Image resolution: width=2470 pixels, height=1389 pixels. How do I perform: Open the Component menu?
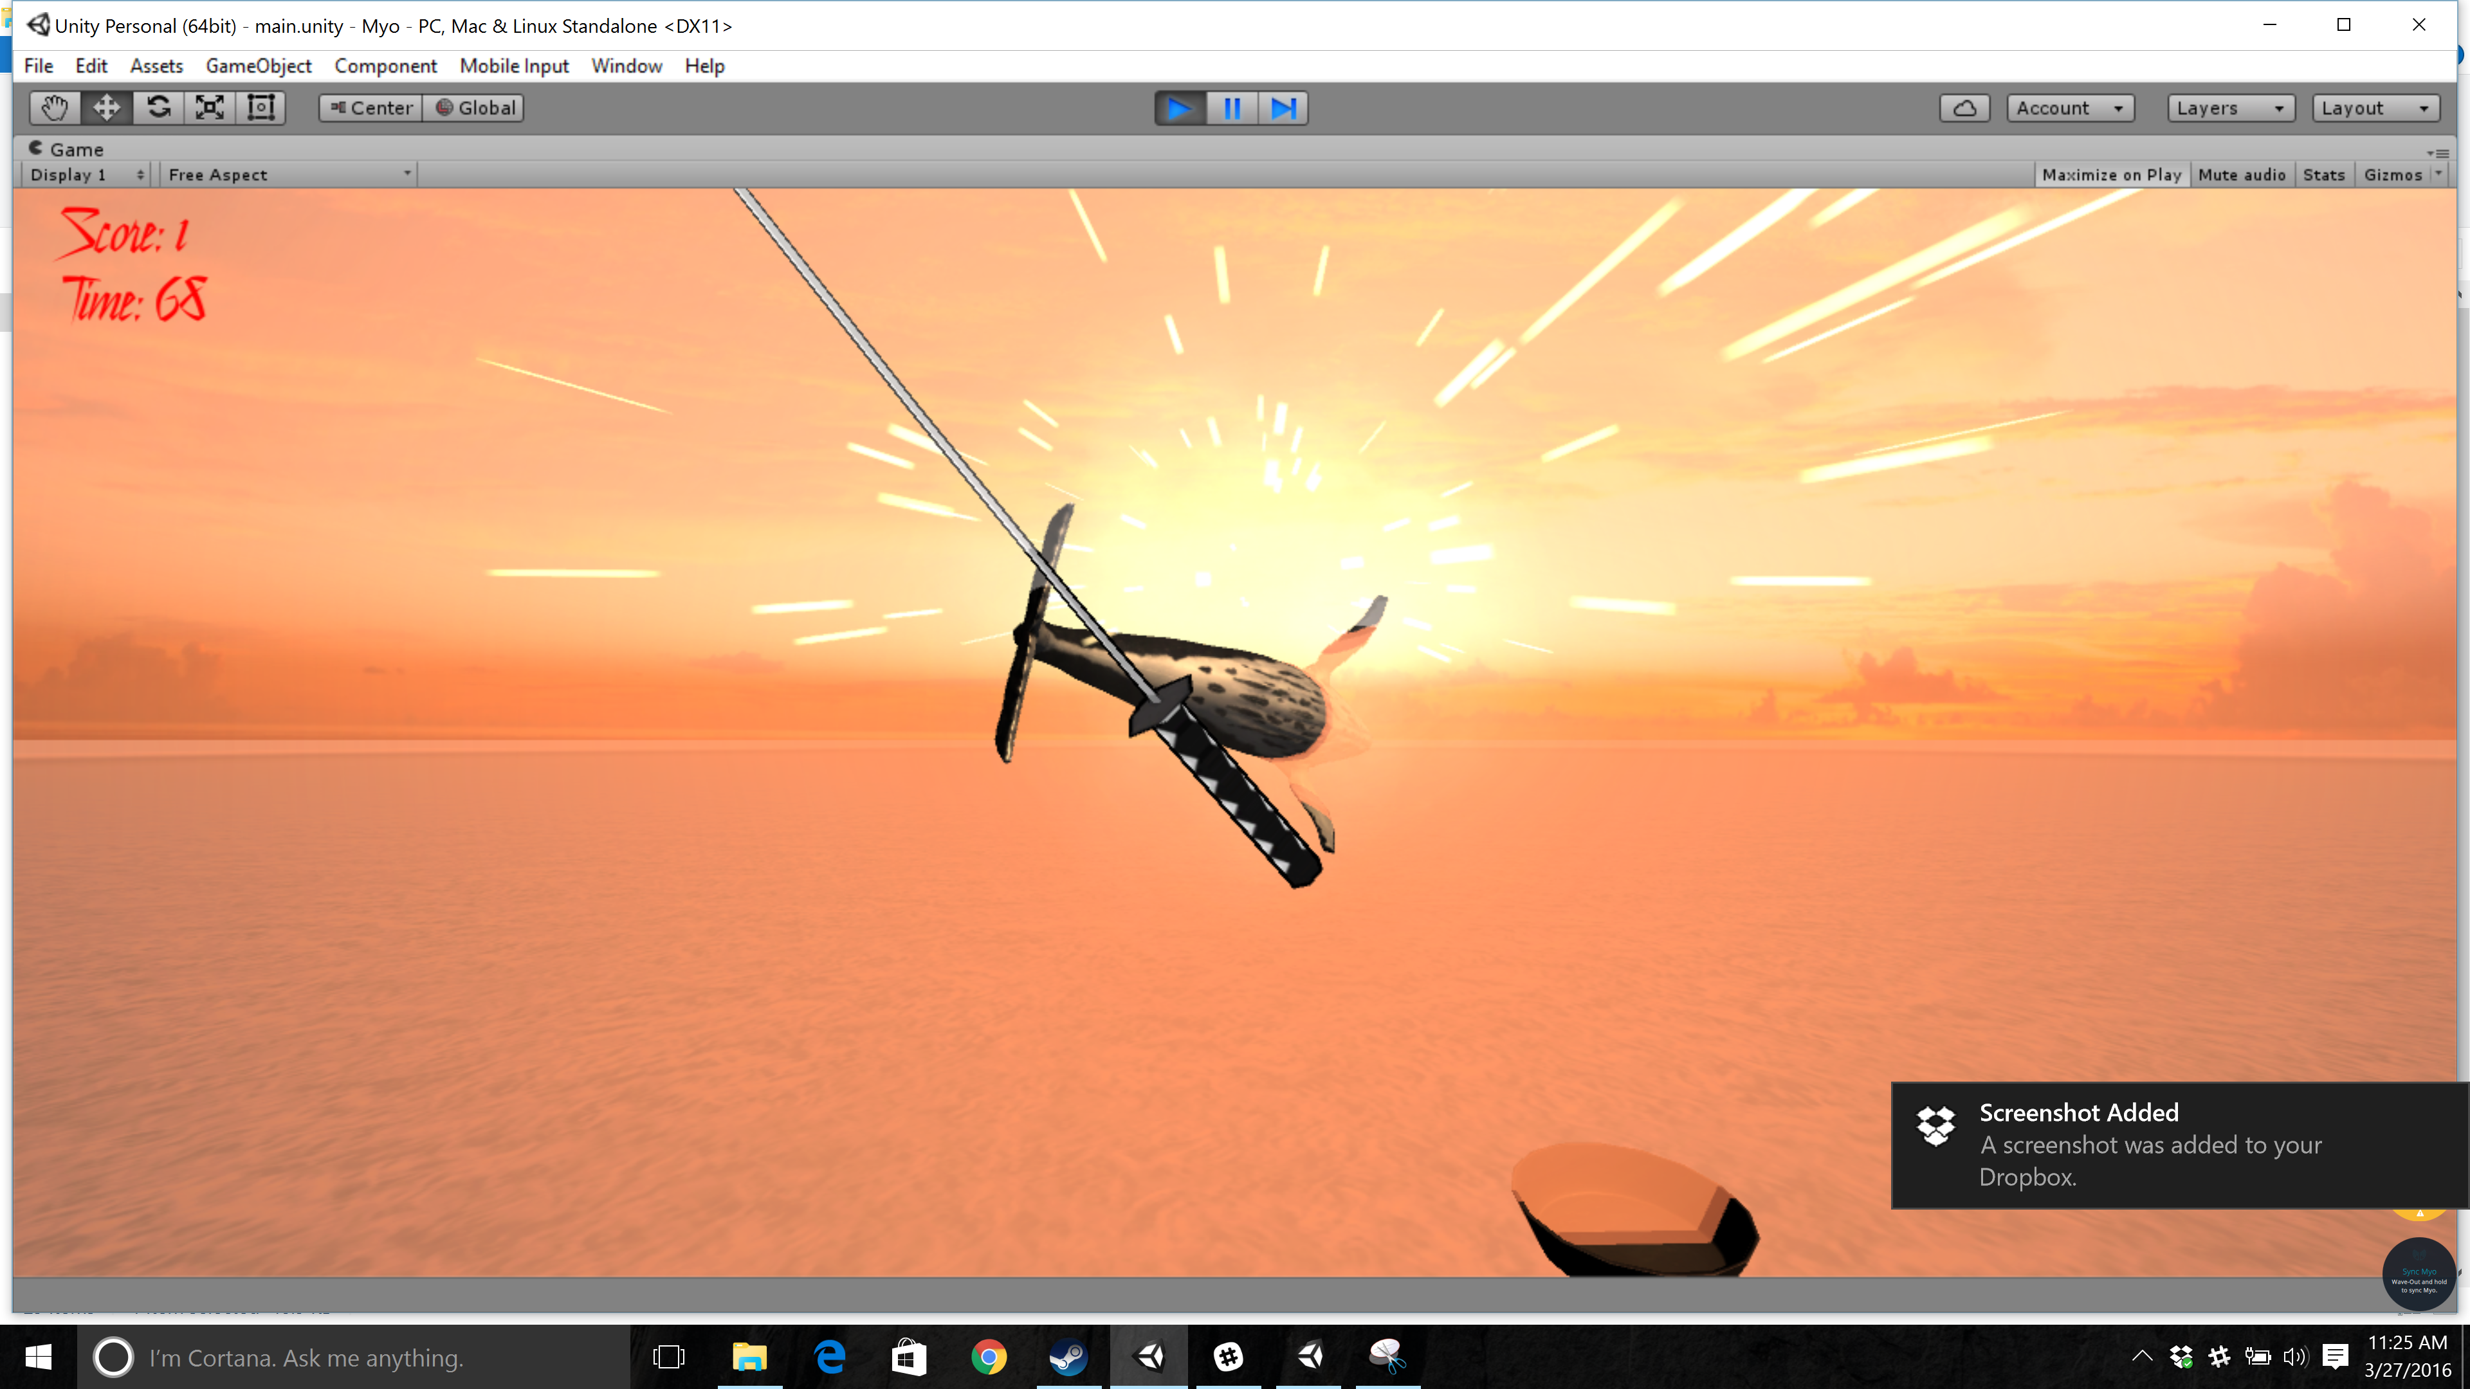pyautogui.click(x=385, y=66)
